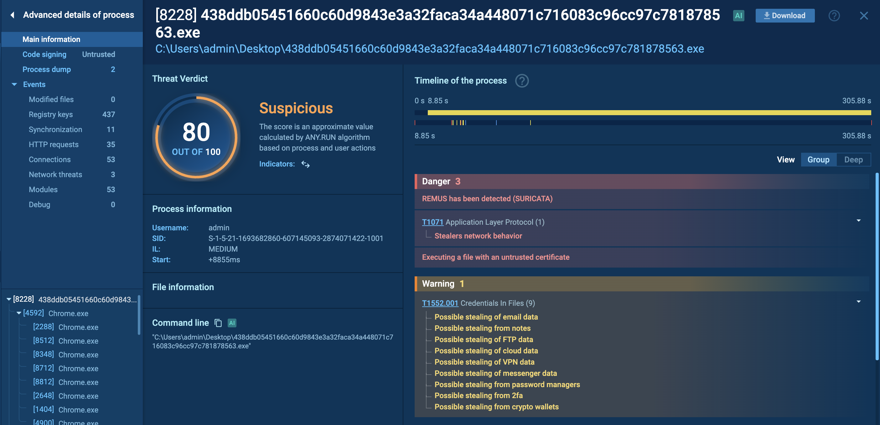880x425 pixels.
Task: Click the process tree scrollbar
Action: 139,315
